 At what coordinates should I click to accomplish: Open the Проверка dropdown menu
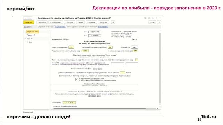[70, 22]
